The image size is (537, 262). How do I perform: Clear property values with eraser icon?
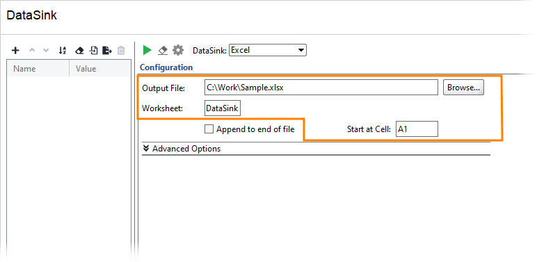(79, 51)
